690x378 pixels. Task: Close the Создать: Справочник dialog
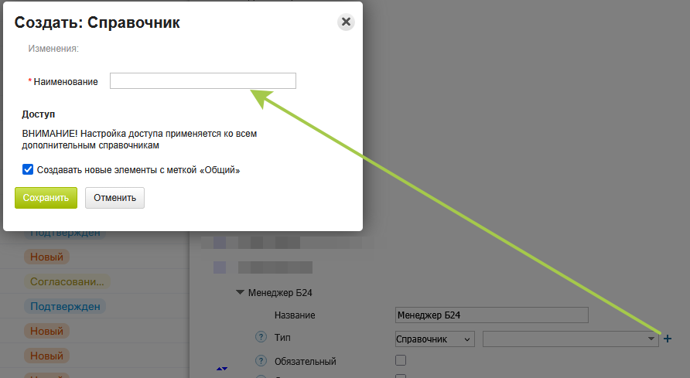(x=346, y=22)
